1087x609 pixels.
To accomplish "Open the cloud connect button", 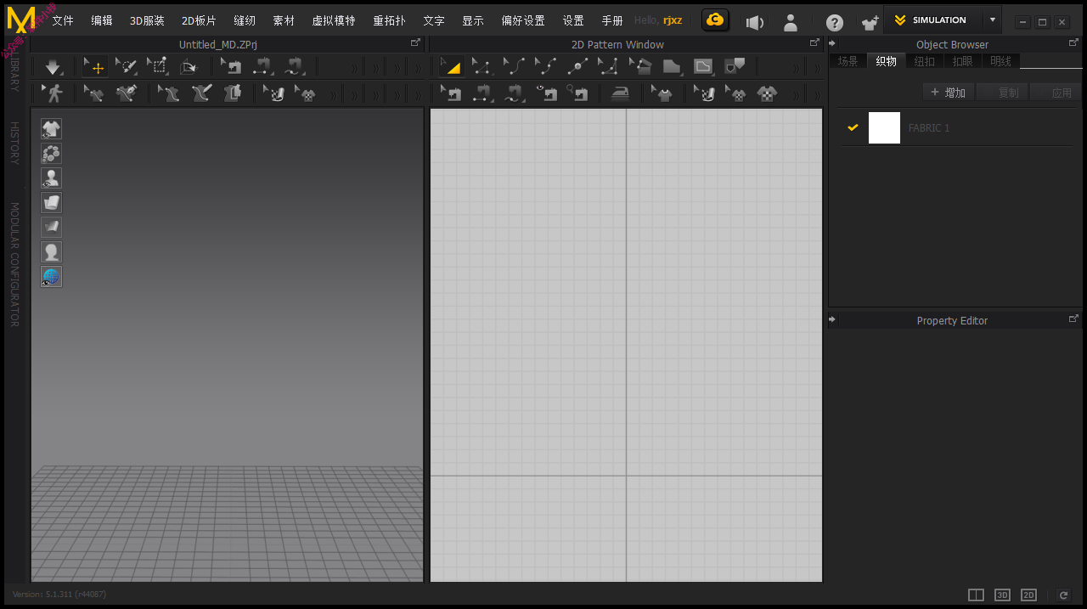I will tap(715, 20).
